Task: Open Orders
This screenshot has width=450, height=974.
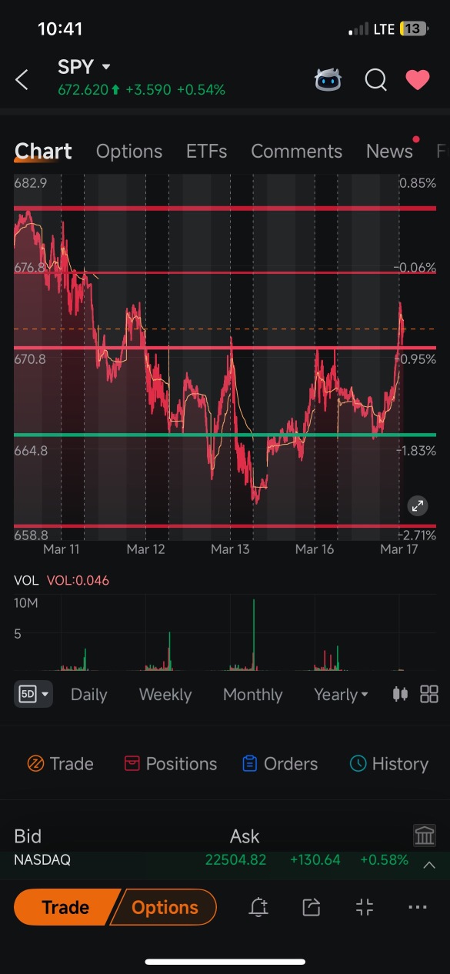Action: click(279, 764)
